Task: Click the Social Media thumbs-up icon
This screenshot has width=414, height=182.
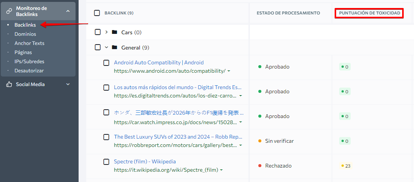Action: coord(9,84)
